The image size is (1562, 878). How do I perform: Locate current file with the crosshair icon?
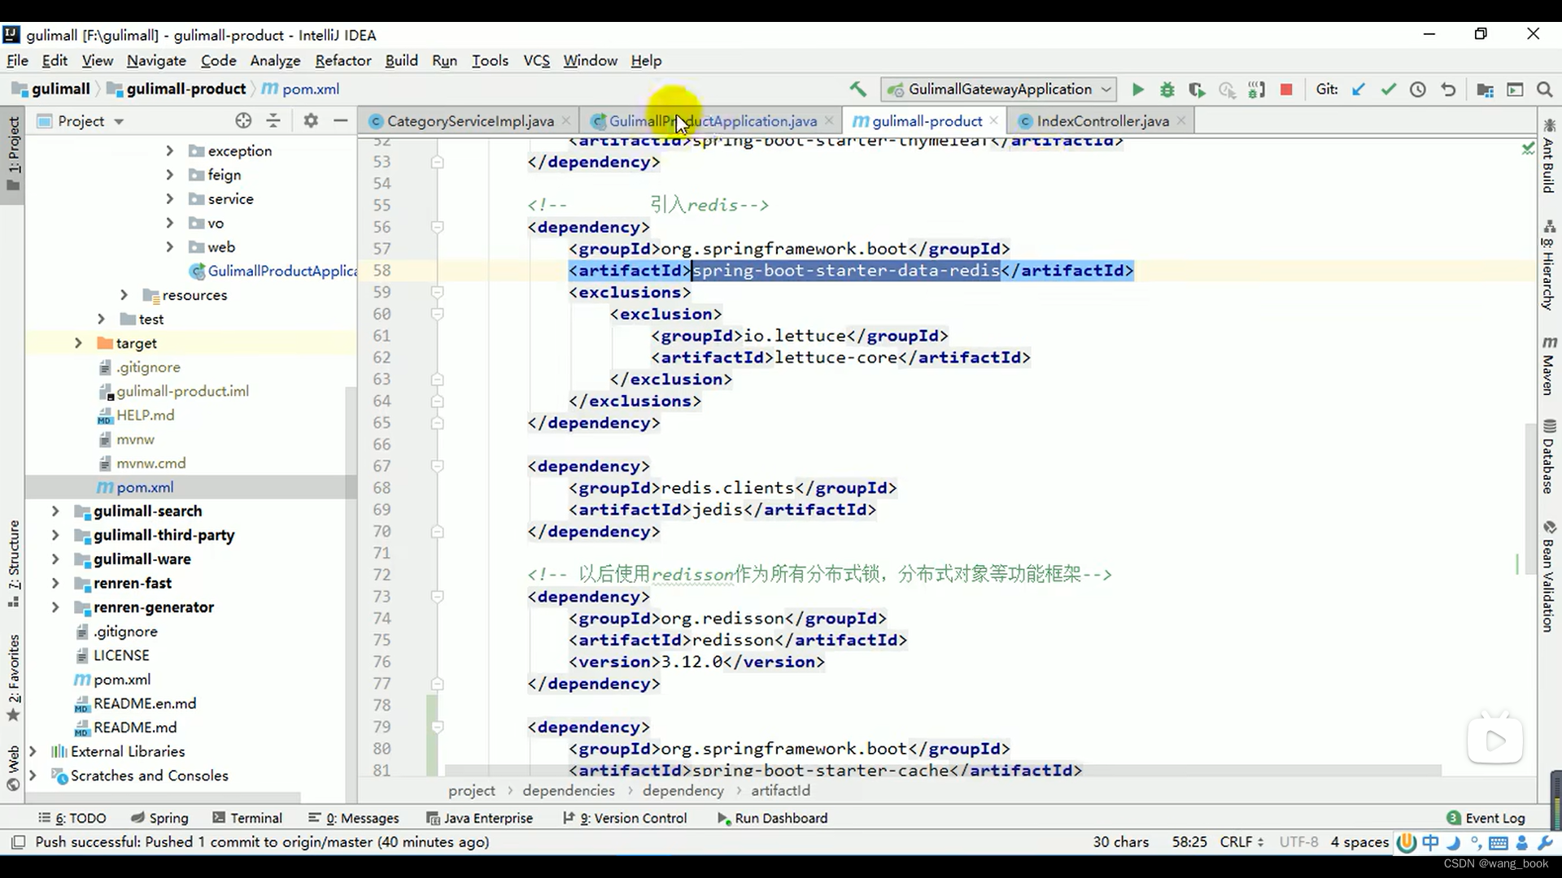pyautogui.click(x=243, y=121)
